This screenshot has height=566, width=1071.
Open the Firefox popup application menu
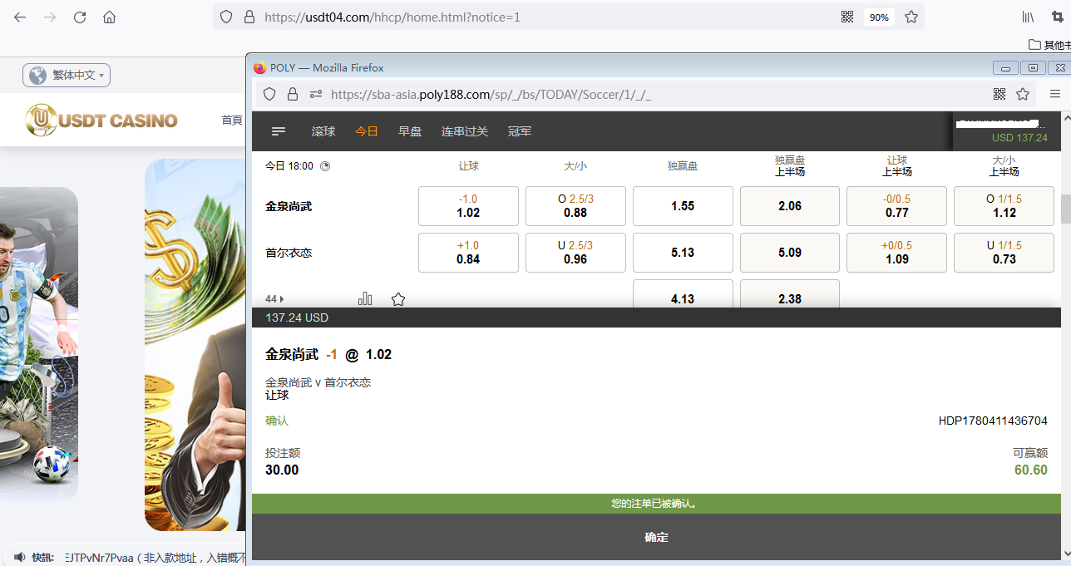pos(1055,94)
